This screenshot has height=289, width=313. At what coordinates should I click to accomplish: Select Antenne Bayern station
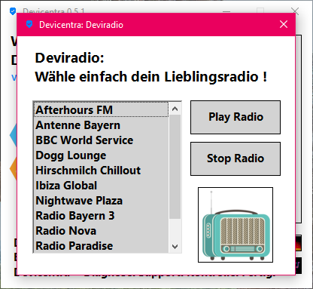tap(101, 125)
